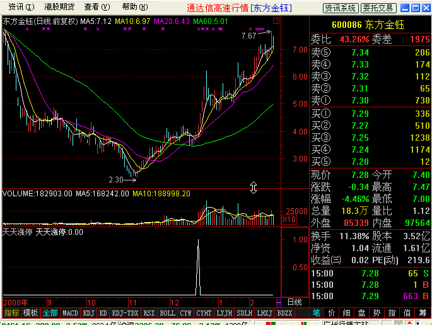This screenshot has width=432, height=325.
Task: Click the VOLUME:182903.00 label
Action: click(x=37, y=194)
